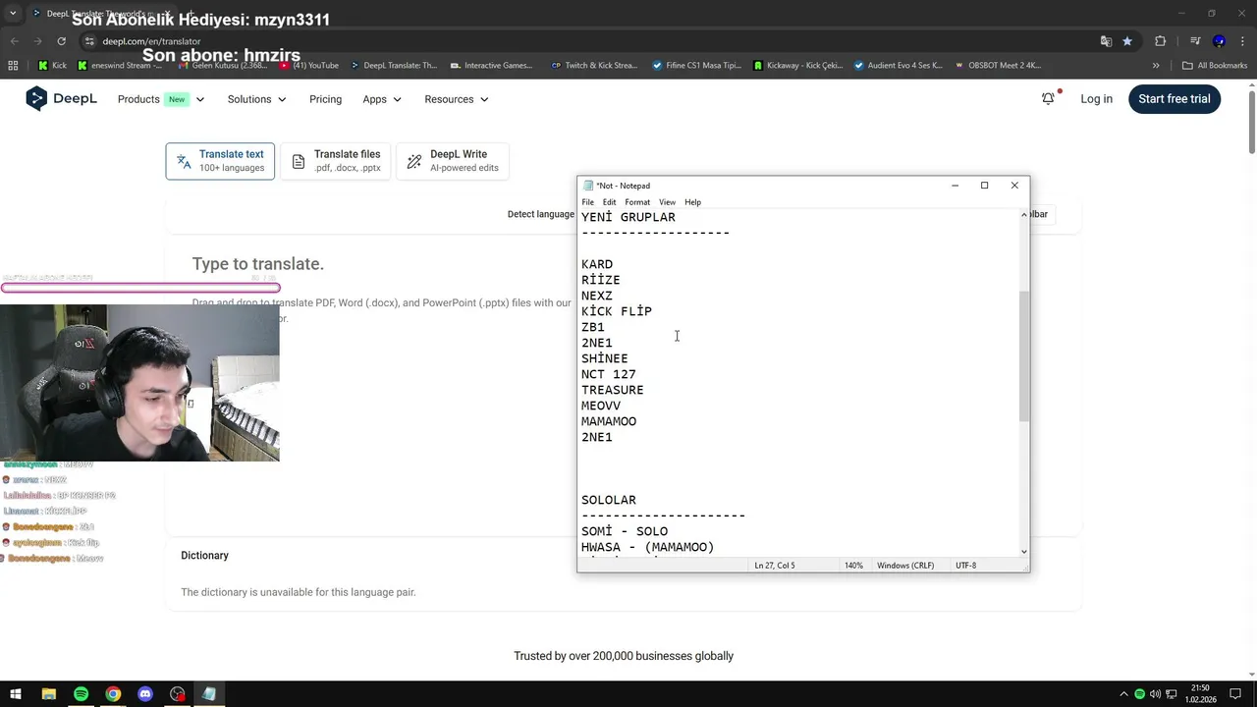Open Discord from the taskbar
This screenshot has width=1257, height=707.
pyautogui.click(x=145, y=694)
